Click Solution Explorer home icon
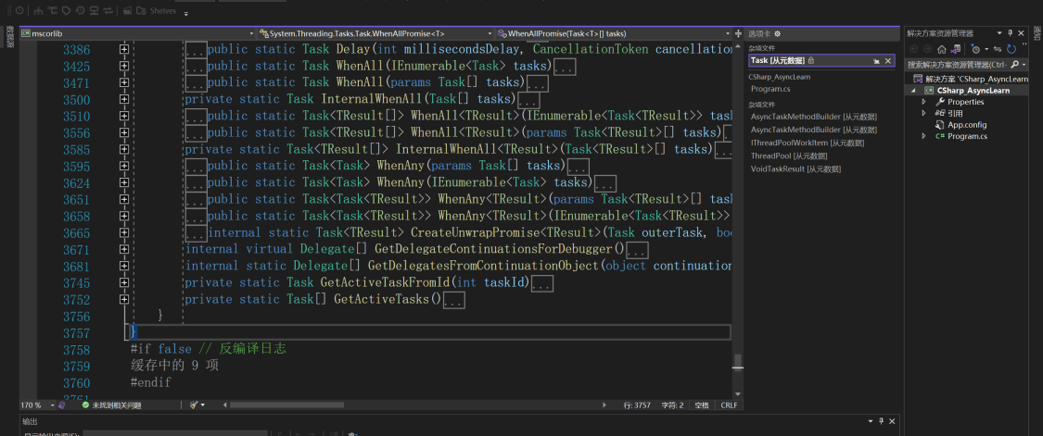This screenshot has height=436, width=1043. 941,49
